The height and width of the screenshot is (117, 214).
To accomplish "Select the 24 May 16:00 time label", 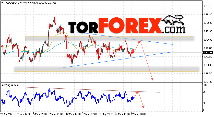I will [x=122, y=114].
